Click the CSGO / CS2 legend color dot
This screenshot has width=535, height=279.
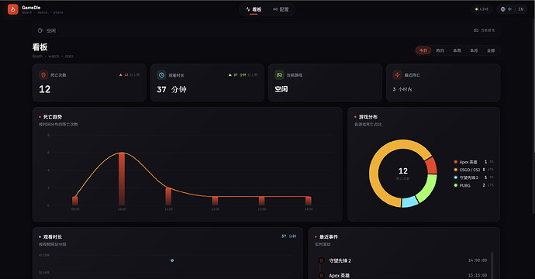point(455,170)
